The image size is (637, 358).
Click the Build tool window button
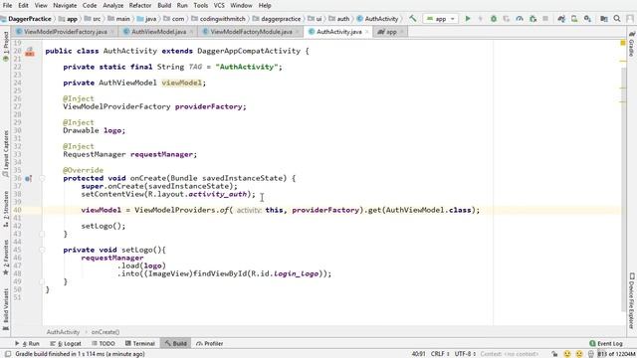pos(175,343)
